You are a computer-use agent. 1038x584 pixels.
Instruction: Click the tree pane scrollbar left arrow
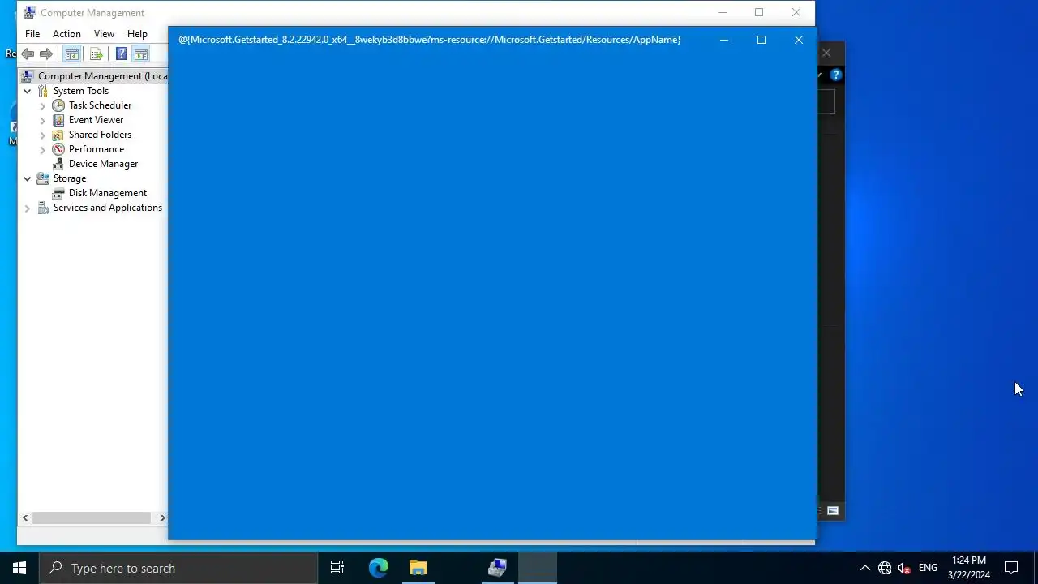tap(25, 517)
